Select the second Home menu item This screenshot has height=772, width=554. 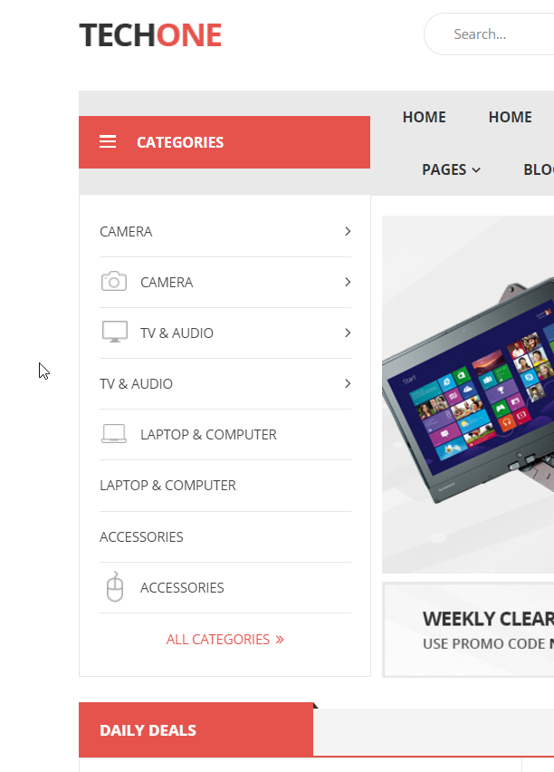tap(511, 117)
